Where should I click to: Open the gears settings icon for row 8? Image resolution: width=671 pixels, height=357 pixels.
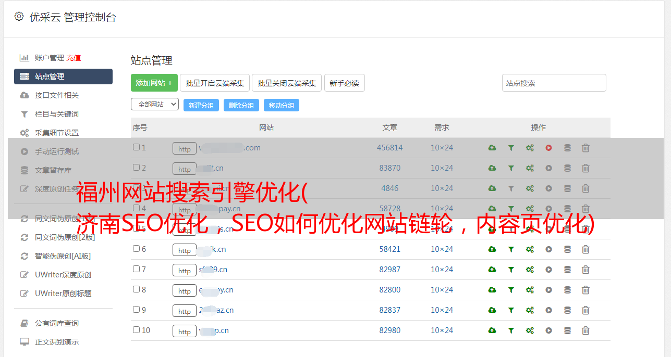pyautogui.click(x=530, y=290)
